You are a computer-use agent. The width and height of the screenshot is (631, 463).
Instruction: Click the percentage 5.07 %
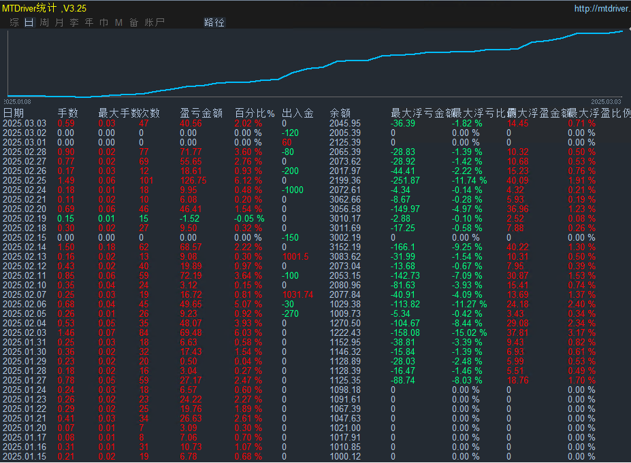(x=248, y=304)
